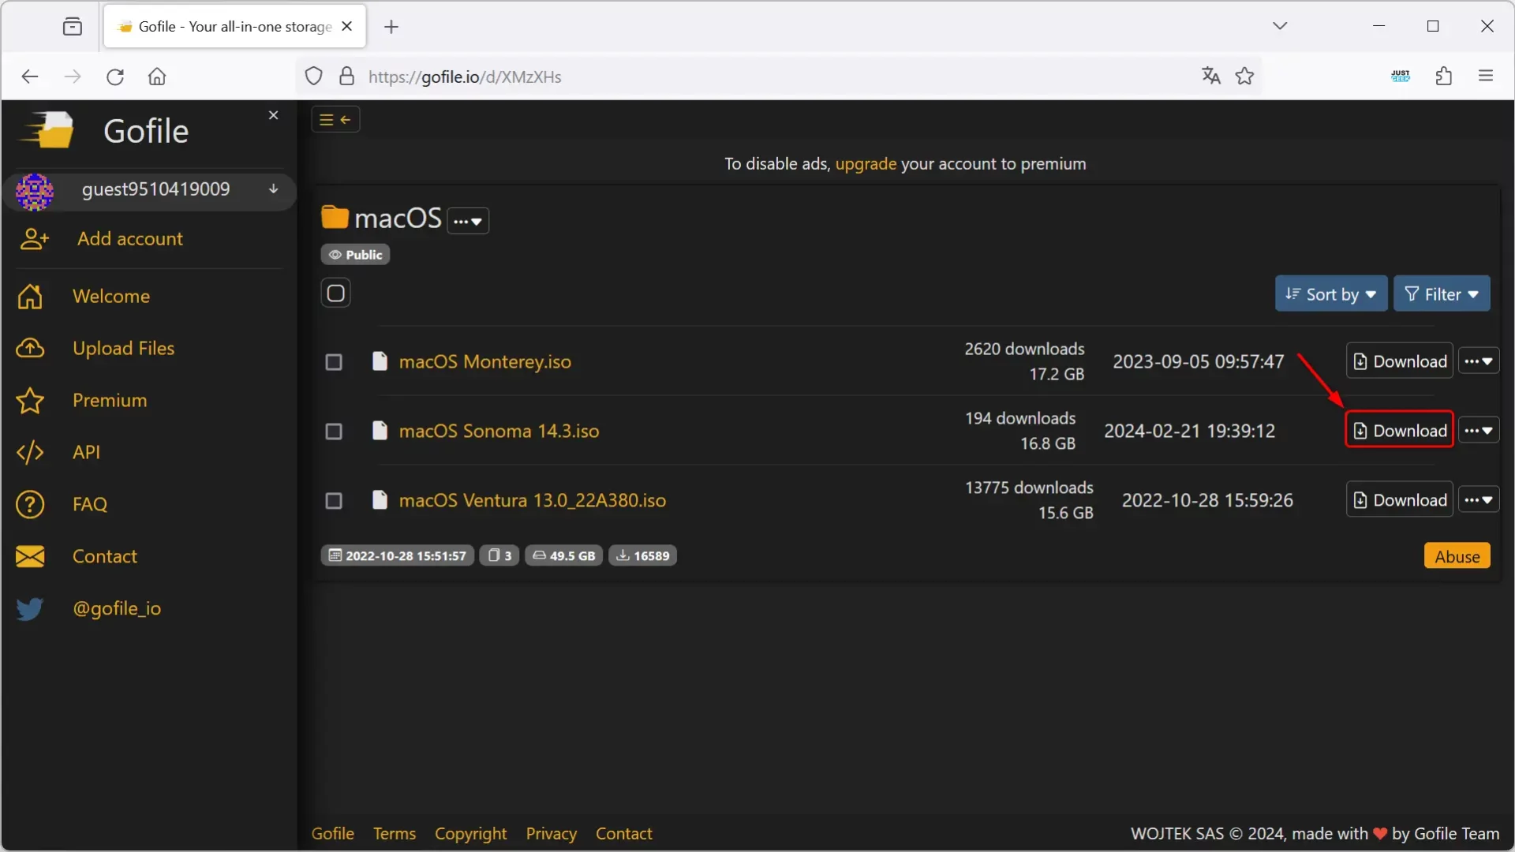Open macOS Sonoma 14.3.iso file link
This screenshot has width=1515, height=852.
499,432
